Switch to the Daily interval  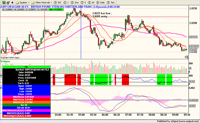pos(100,3)
